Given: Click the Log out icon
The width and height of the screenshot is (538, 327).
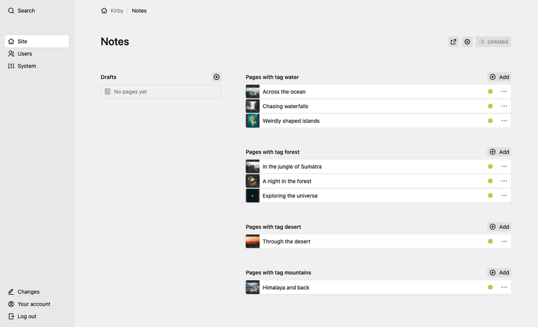Looking at the screenshot, I should [11, 317].
